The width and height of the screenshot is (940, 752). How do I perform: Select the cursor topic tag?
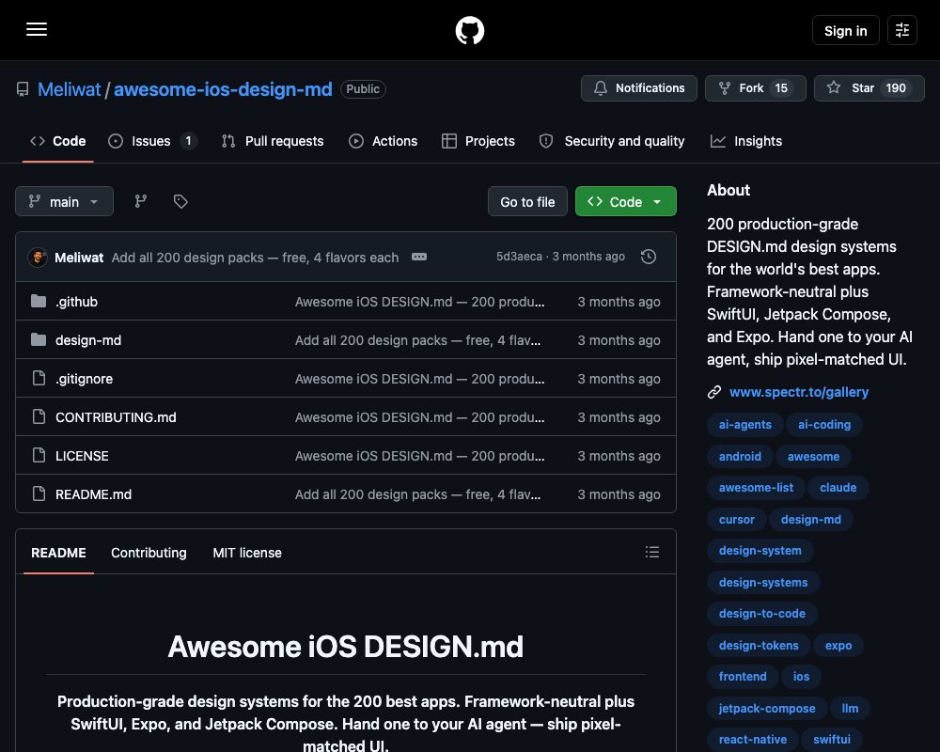pos(737,519)
